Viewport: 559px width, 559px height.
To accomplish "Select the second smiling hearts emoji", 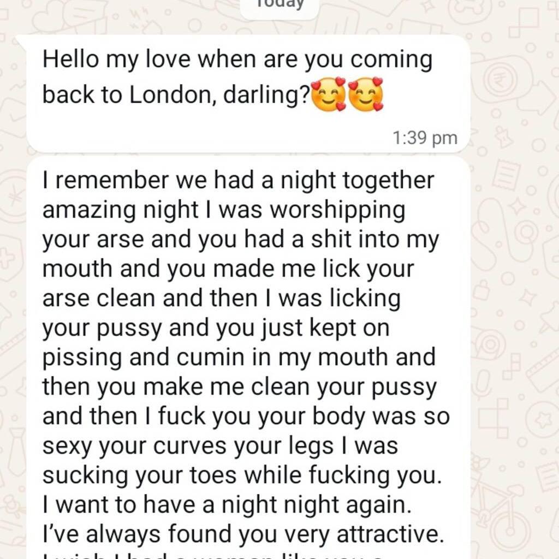I will [x=366, y=94].
